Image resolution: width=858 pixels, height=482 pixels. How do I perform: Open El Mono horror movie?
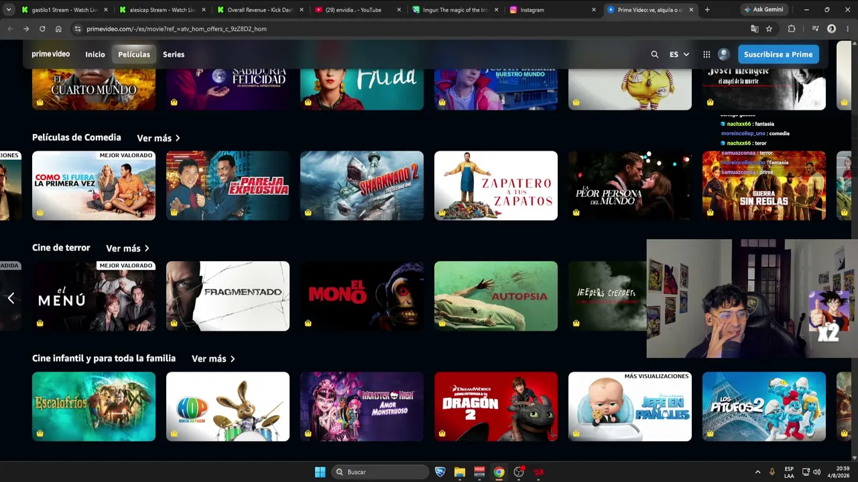pos(362,296)
